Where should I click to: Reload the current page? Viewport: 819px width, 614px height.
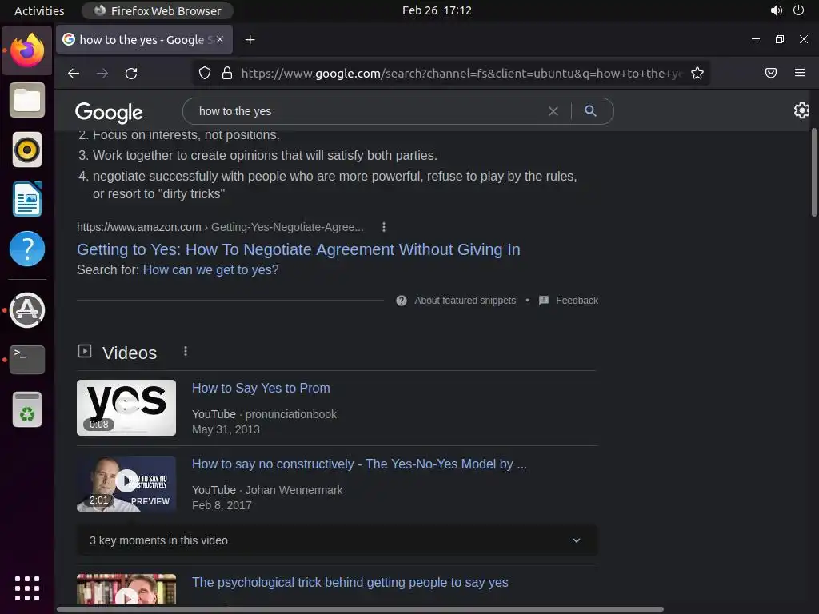131,73
